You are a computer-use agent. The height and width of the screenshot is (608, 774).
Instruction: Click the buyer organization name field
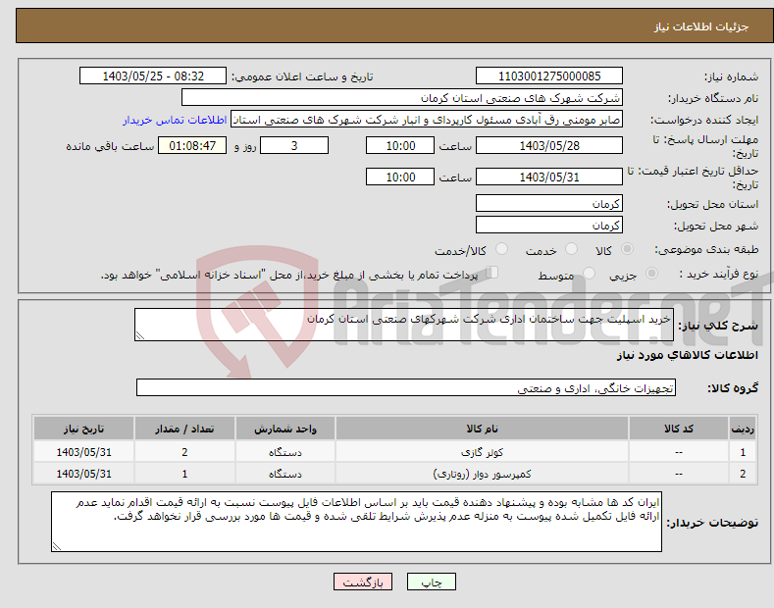coord(402,98)
